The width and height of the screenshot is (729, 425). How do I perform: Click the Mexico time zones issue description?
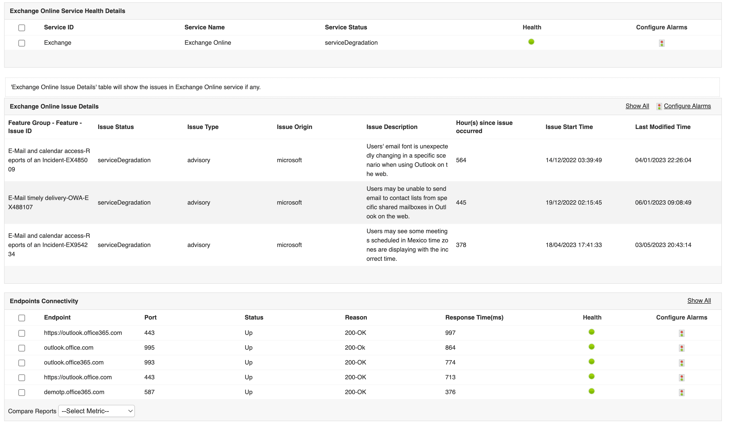click(x=407, y=245)
